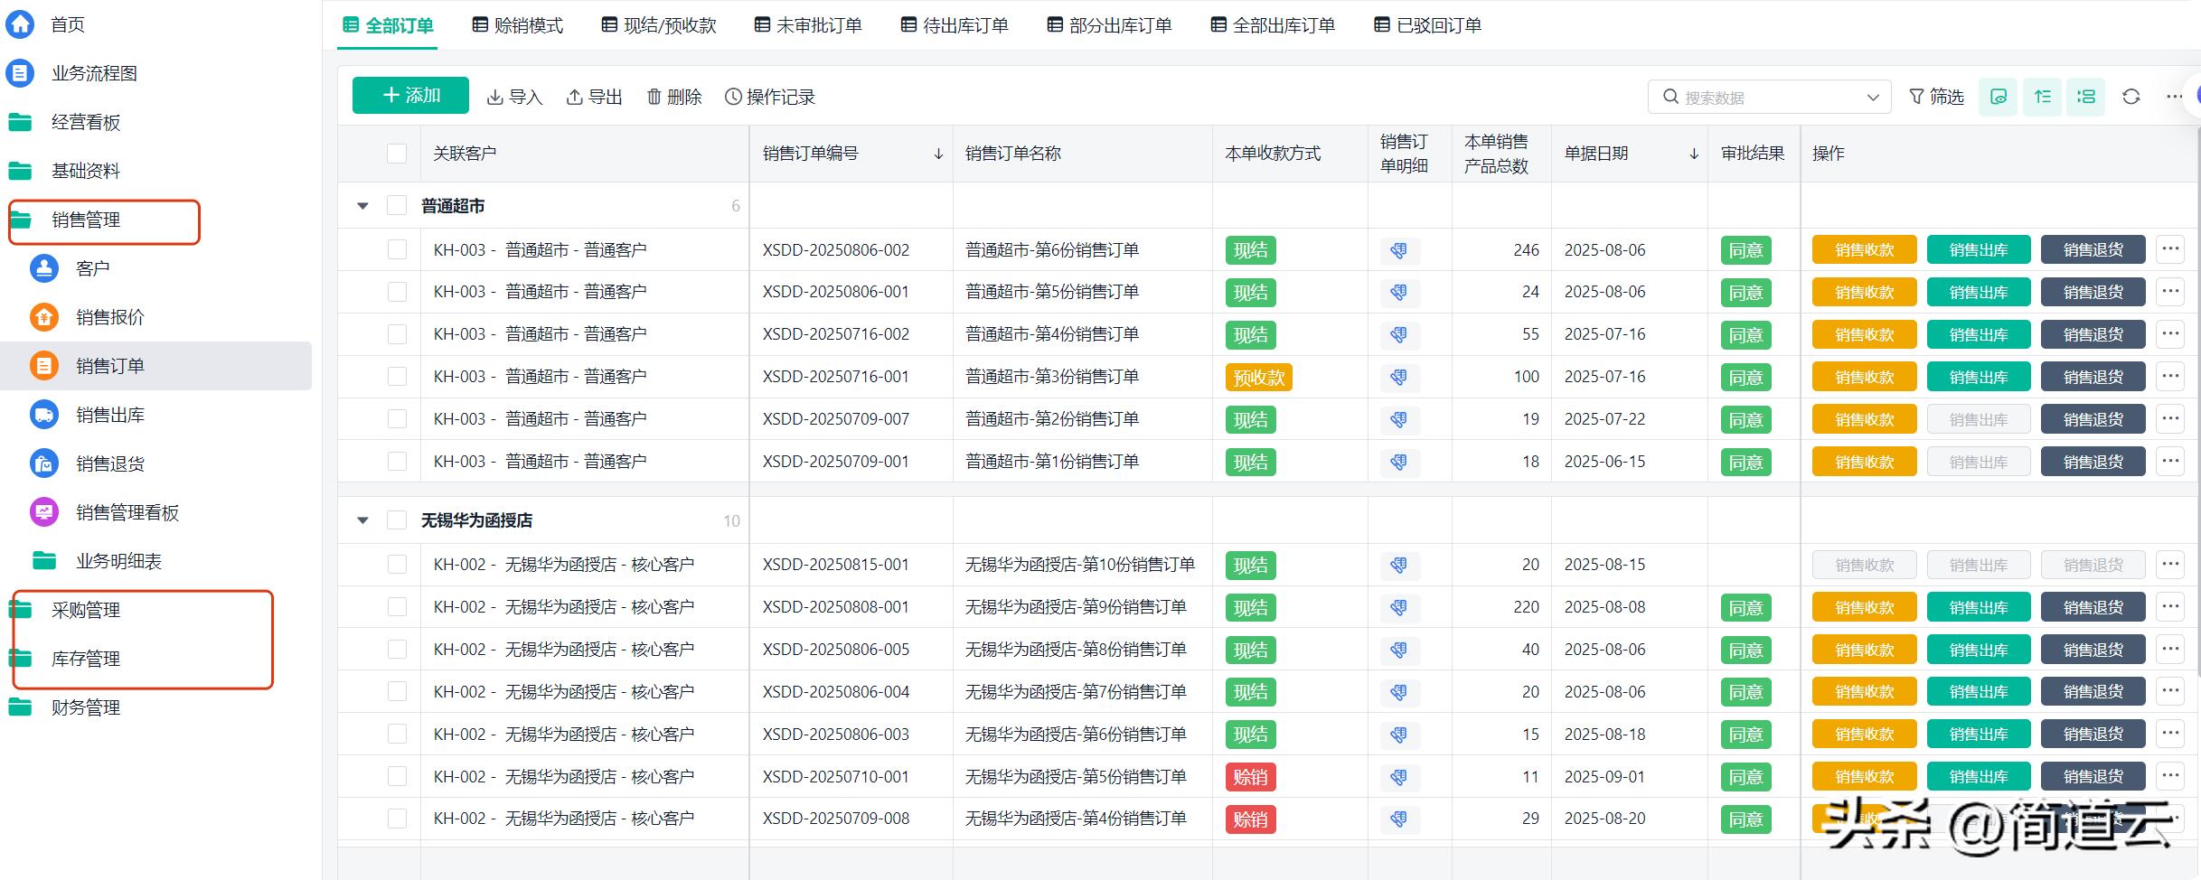Click 销售收款 on the first order row
Image resolution: width=2201 pixels, height=880 pixels.
pyautogui.click(x=1863, y=249)
